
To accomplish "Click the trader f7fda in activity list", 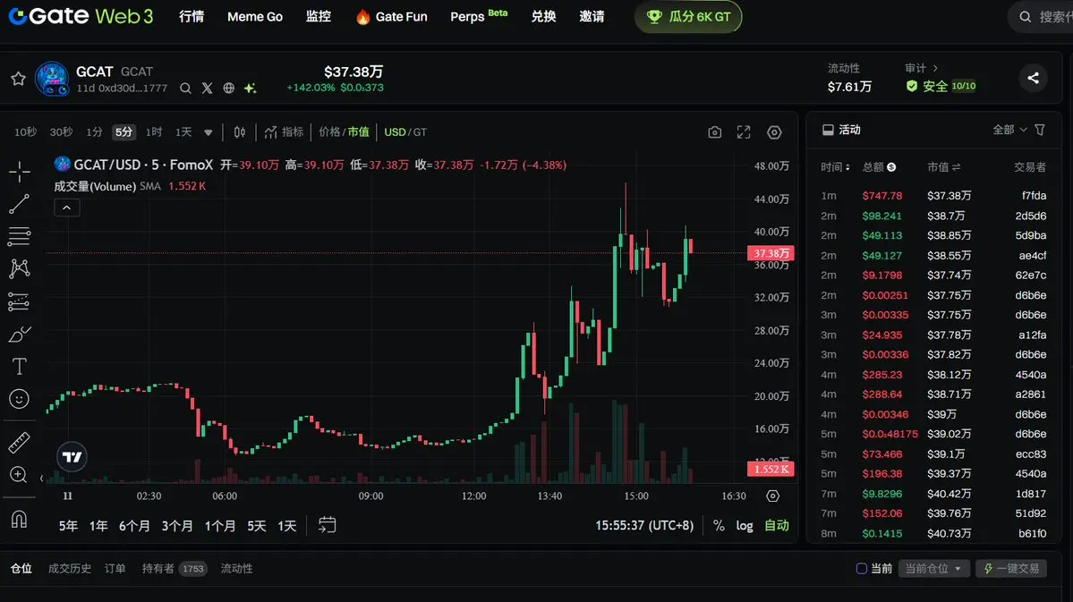I will tap(1034, 196).
